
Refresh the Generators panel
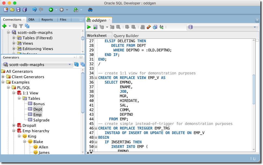pyautogui.click(x=76, y=65)
